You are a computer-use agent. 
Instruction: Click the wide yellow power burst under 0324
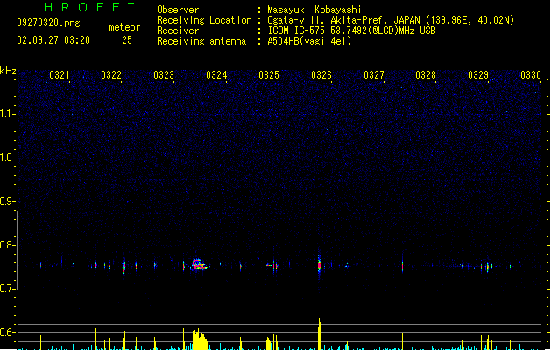tap(200, 339)
